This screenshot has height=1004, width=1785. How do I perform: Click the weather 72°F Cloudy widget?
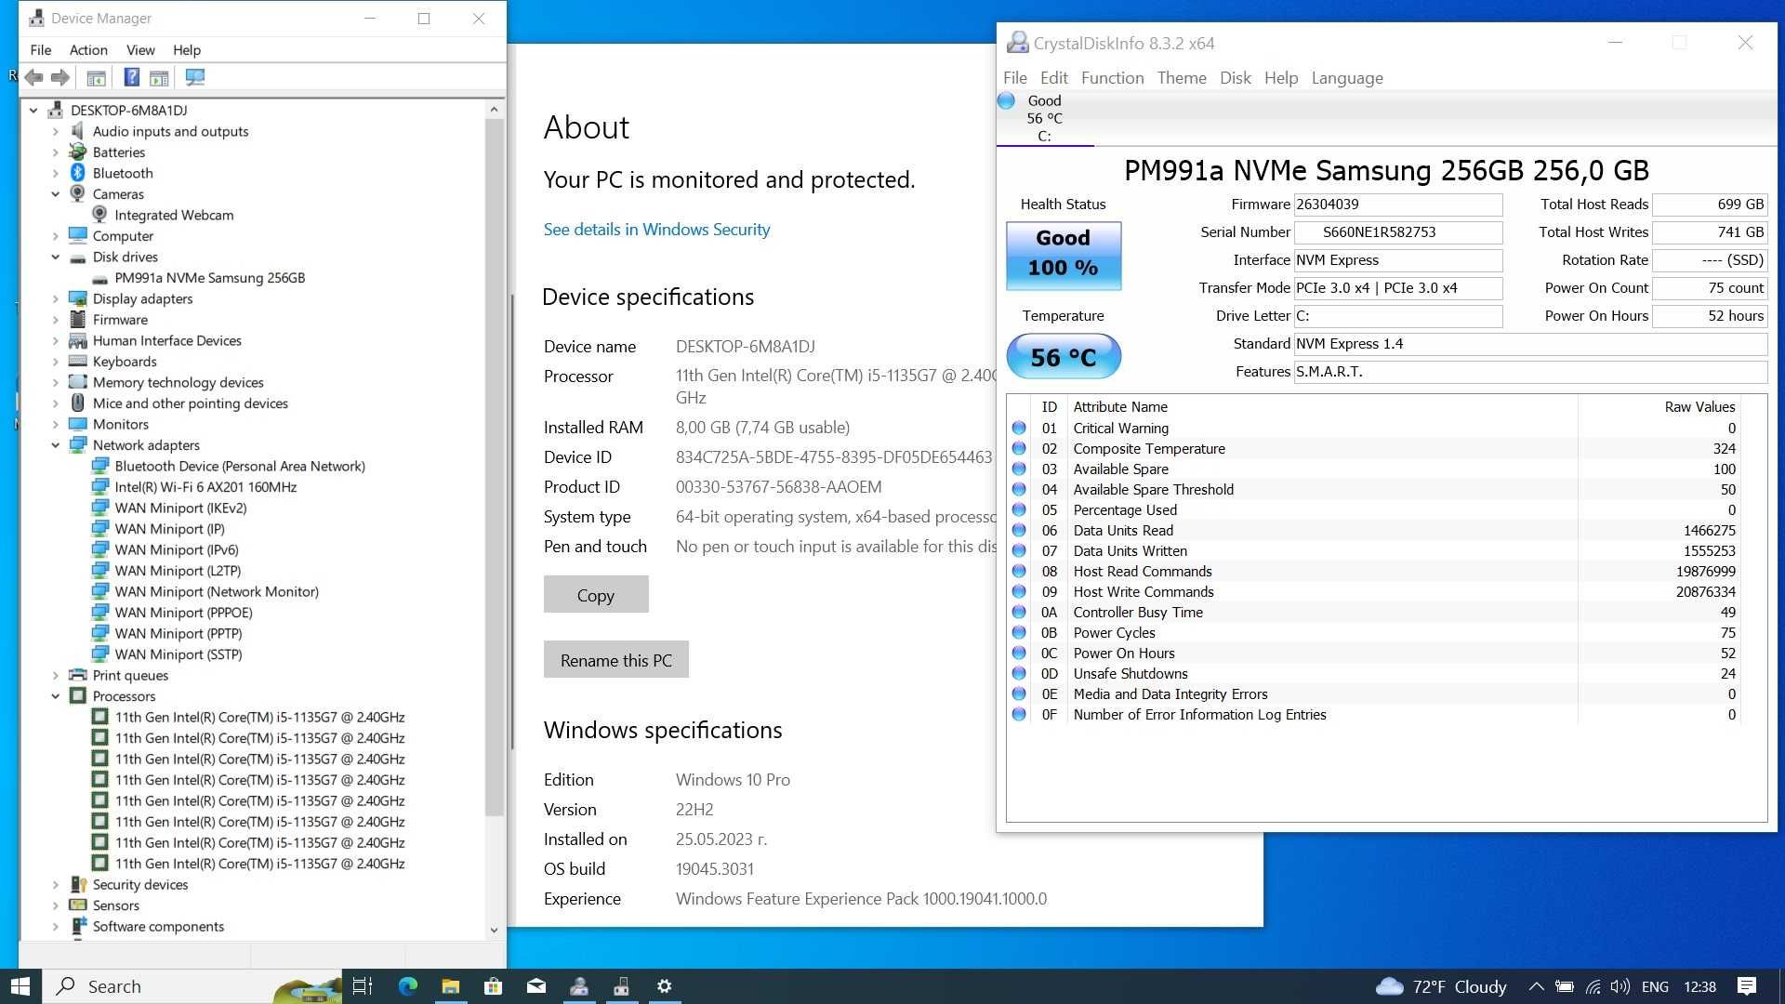tap(1441, 986)
